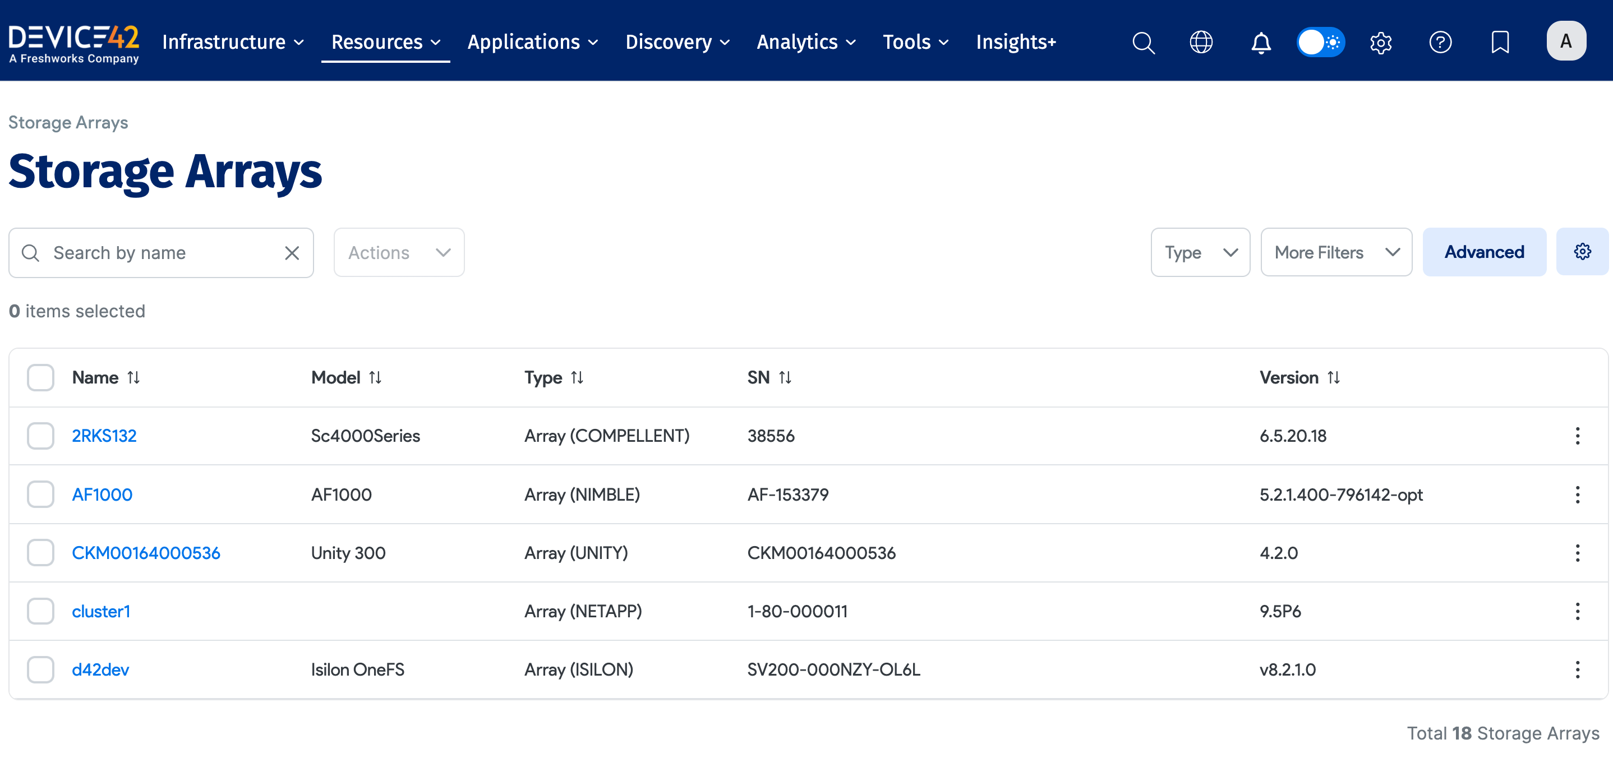The image size is (1613, 767).
Task: Open kebab menu on the 2RKS132 row
Action: [1577, 436]
